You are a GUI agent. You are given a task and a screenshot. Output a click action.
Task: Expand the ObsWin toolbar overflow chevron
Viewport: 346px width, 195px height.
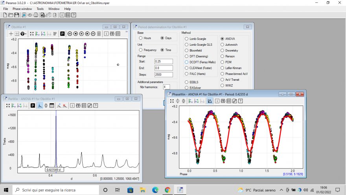[127, 32]
